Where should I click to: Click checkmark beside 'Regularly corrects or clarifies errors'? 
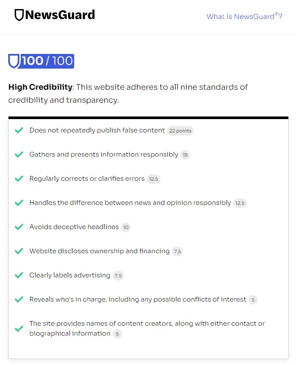pos(19,179)
